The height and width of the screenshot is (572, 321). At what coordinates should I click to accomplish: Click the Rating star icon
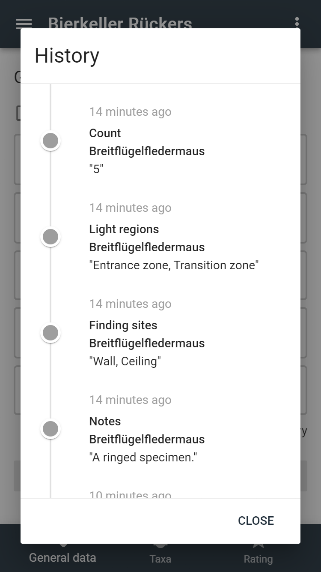tap(258, 546)
